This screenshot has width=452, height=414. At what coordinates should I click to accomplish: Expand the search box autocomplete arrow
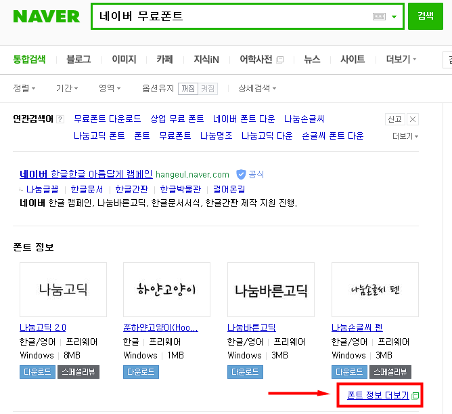(394, 17)
